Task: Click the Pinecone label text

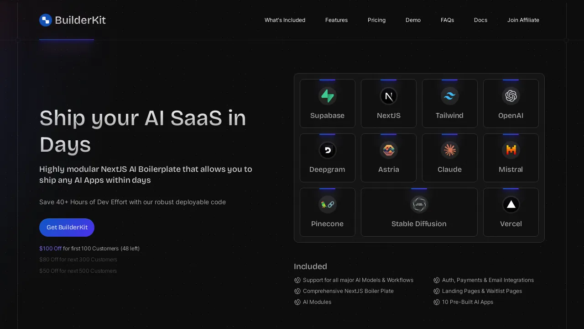Action: pyautogui.click(x=327, y=224)
